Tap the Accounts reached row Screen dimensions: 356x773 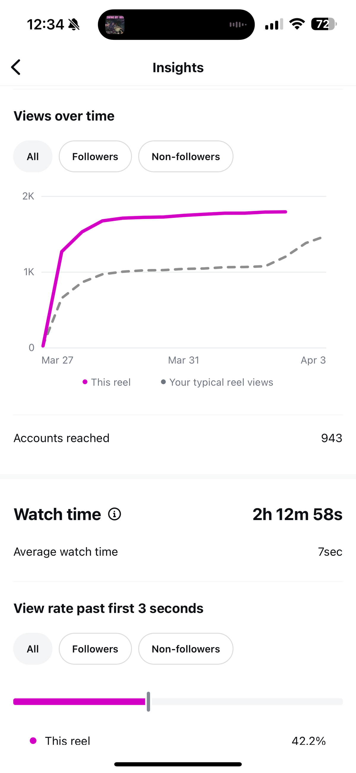[x=178, y=438]
